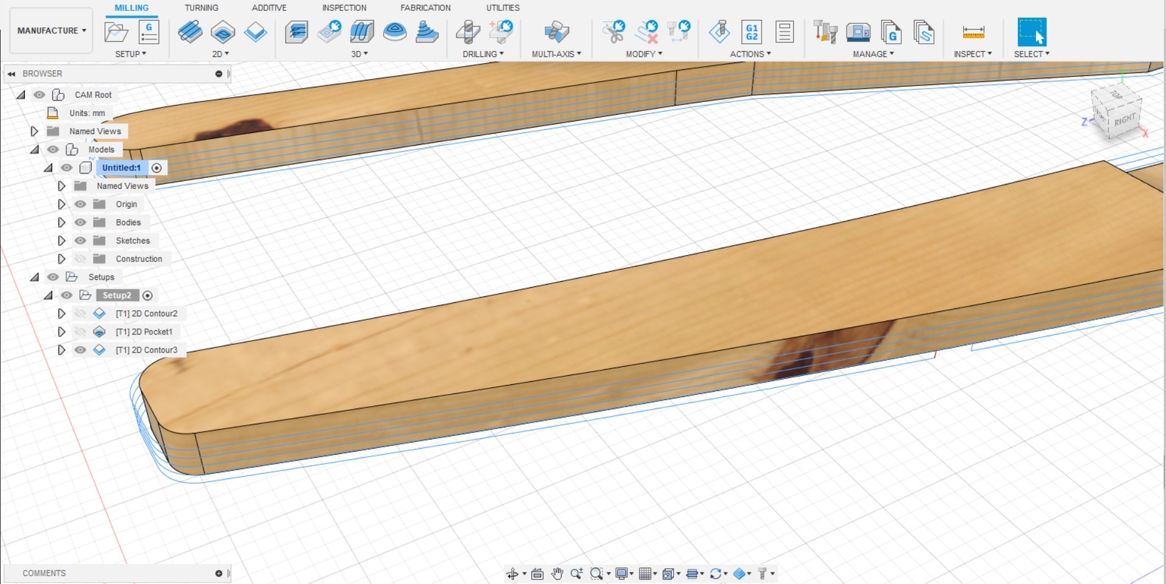
Task: Open the Machine Library
Action: 858,32
